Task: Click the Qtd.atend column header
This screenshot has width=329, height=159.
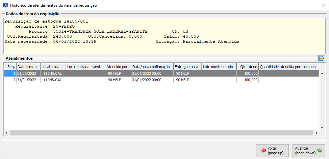Action: [x=248, y=67]
